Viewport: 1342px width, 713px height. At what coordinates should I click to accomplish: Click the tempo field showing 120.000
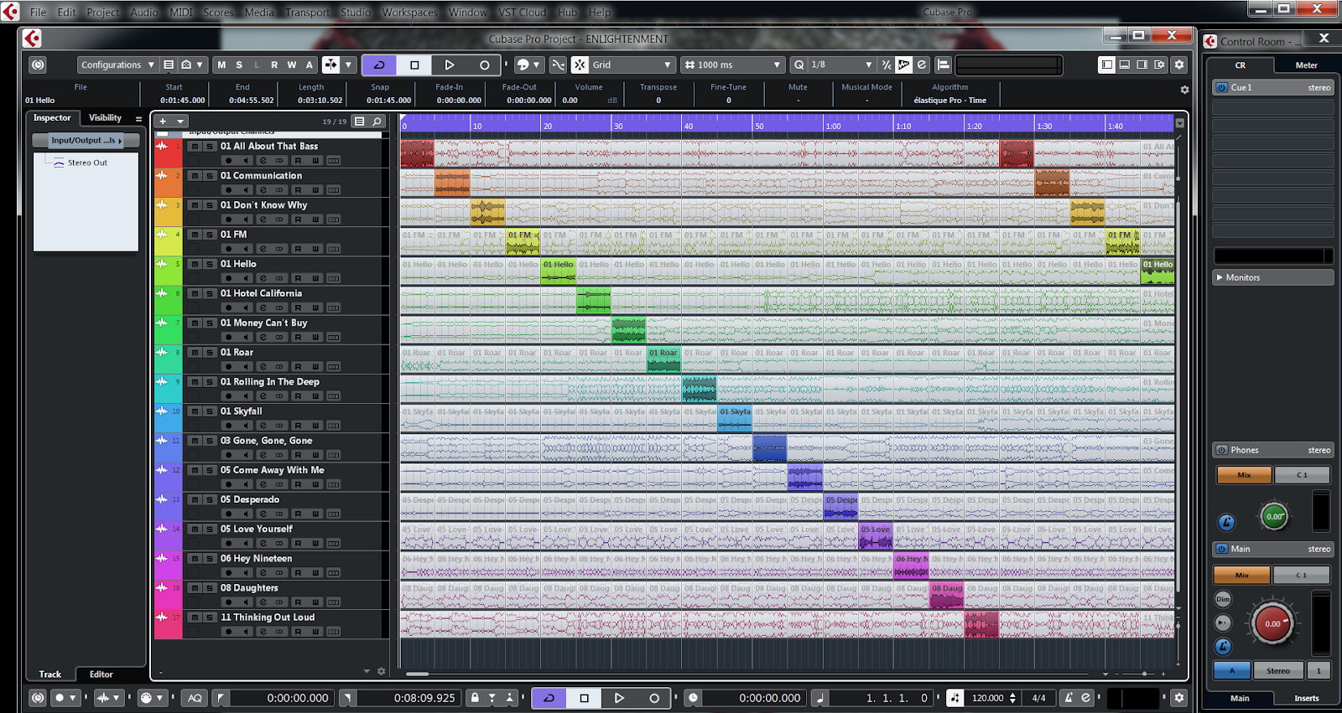(987, 698)
